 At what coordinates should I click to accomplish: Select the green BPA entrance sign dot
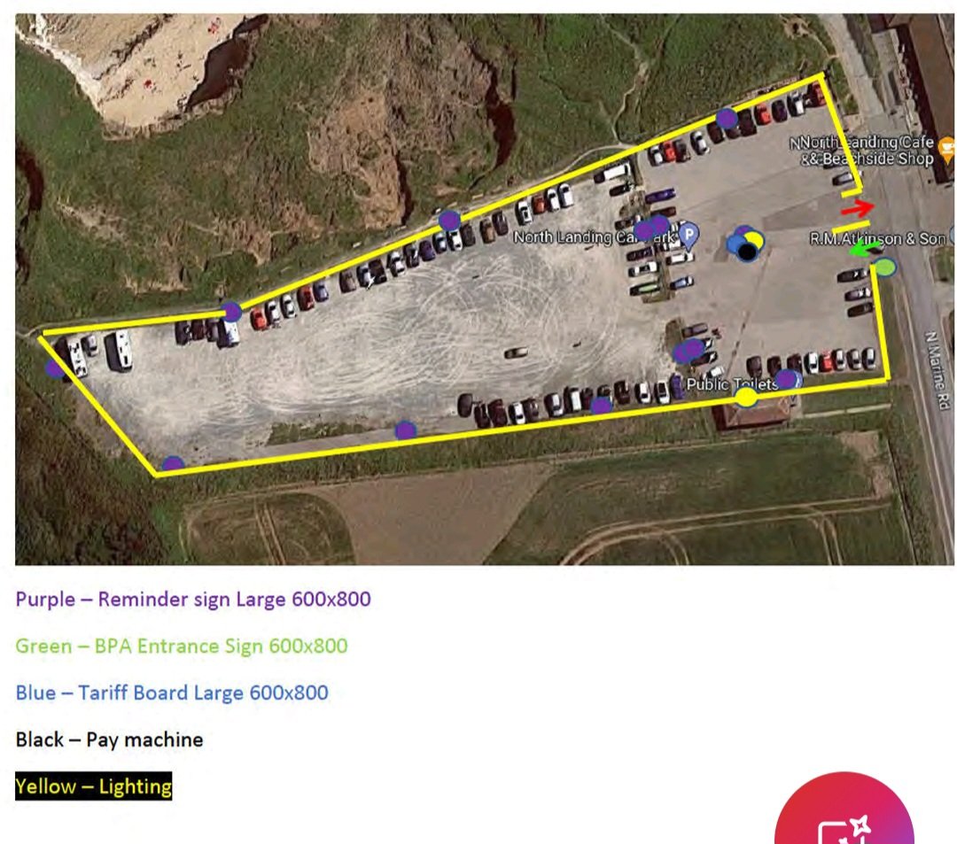[x=885, y=267]
